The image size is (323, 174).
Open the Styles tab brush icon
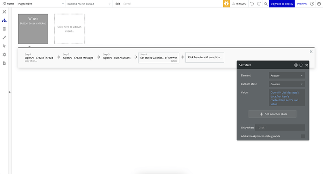[4, 38]
